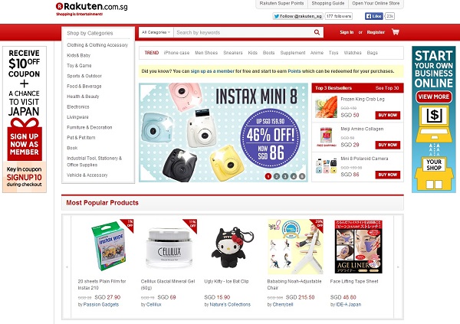The height and width of the screenshot is (324, 460).
Task: Open the Electronics category
Action: point(77,106)
